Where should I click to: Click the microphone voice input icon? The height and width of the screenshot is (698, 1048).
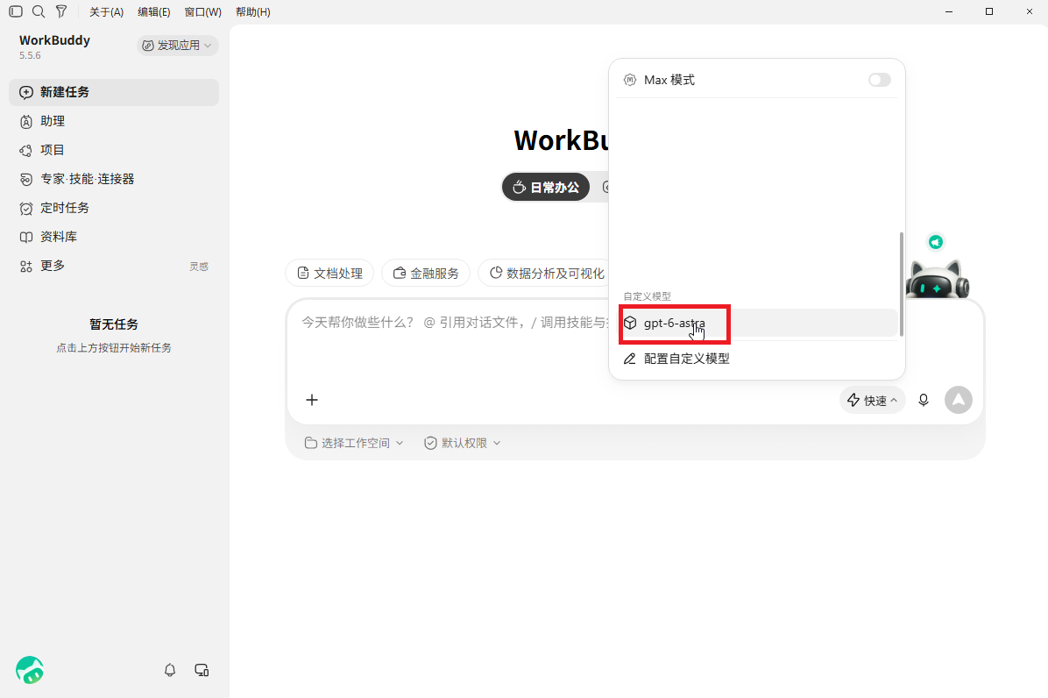[x=923, y=400]
